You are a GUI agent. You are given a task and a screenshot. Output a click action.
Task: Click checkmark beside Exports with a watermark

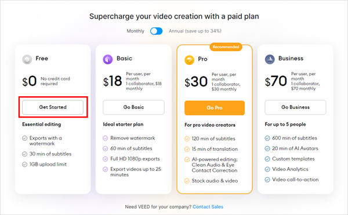[x=24, y=139]
